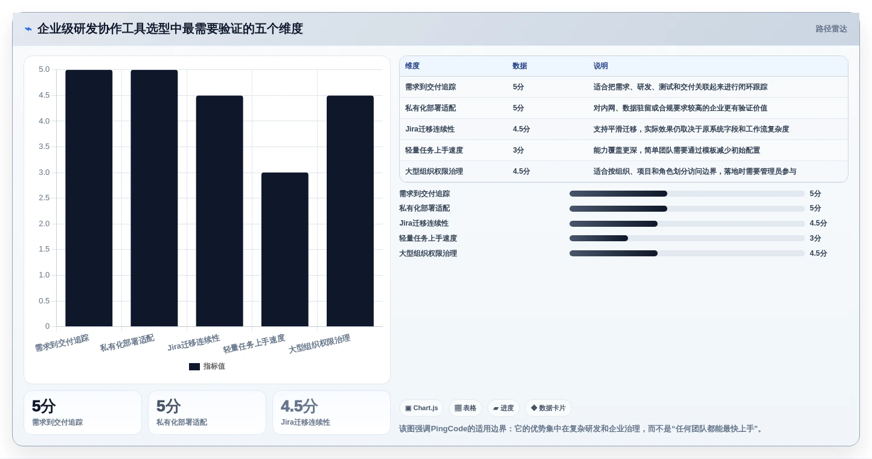Open the 5分 需求到交付追踪 data card
The height and width of the screenshot is (459, 872).
point(83,413)
